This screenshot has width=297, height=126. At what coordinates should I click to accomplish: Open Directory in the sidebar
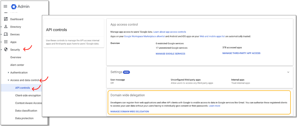pyautogui.click(x=16, y=27)
